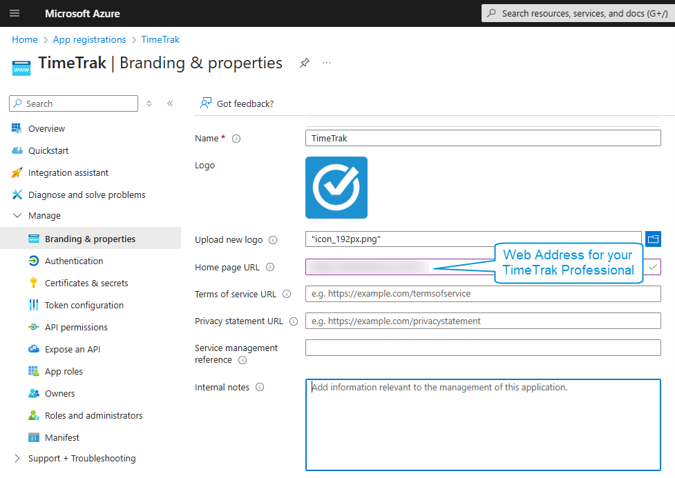
Task: Click the App roles grid icon
Action: pyautogui.click(x=34, y=371)
